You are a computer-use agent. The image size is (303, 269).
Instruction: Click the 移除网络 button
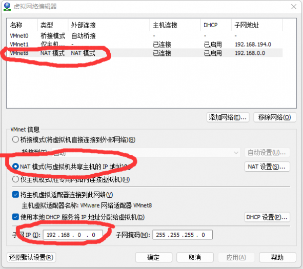[x=275, y=117]
